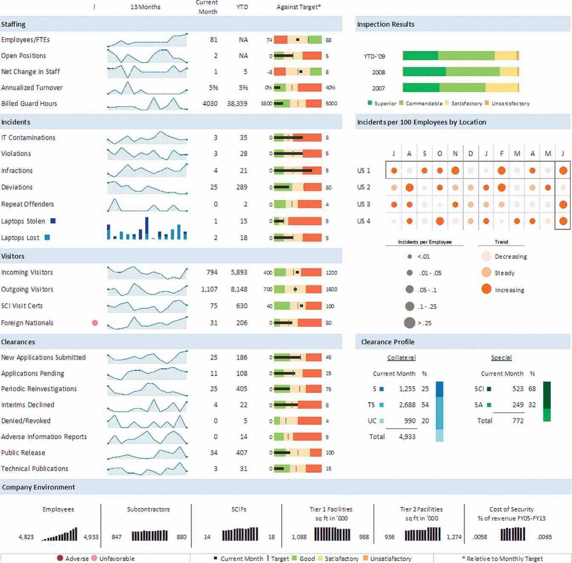Image resolution: width=572 pixels, height=563 pixels.
Task: Click the SA green legend square
Action: tap(489, 405)
